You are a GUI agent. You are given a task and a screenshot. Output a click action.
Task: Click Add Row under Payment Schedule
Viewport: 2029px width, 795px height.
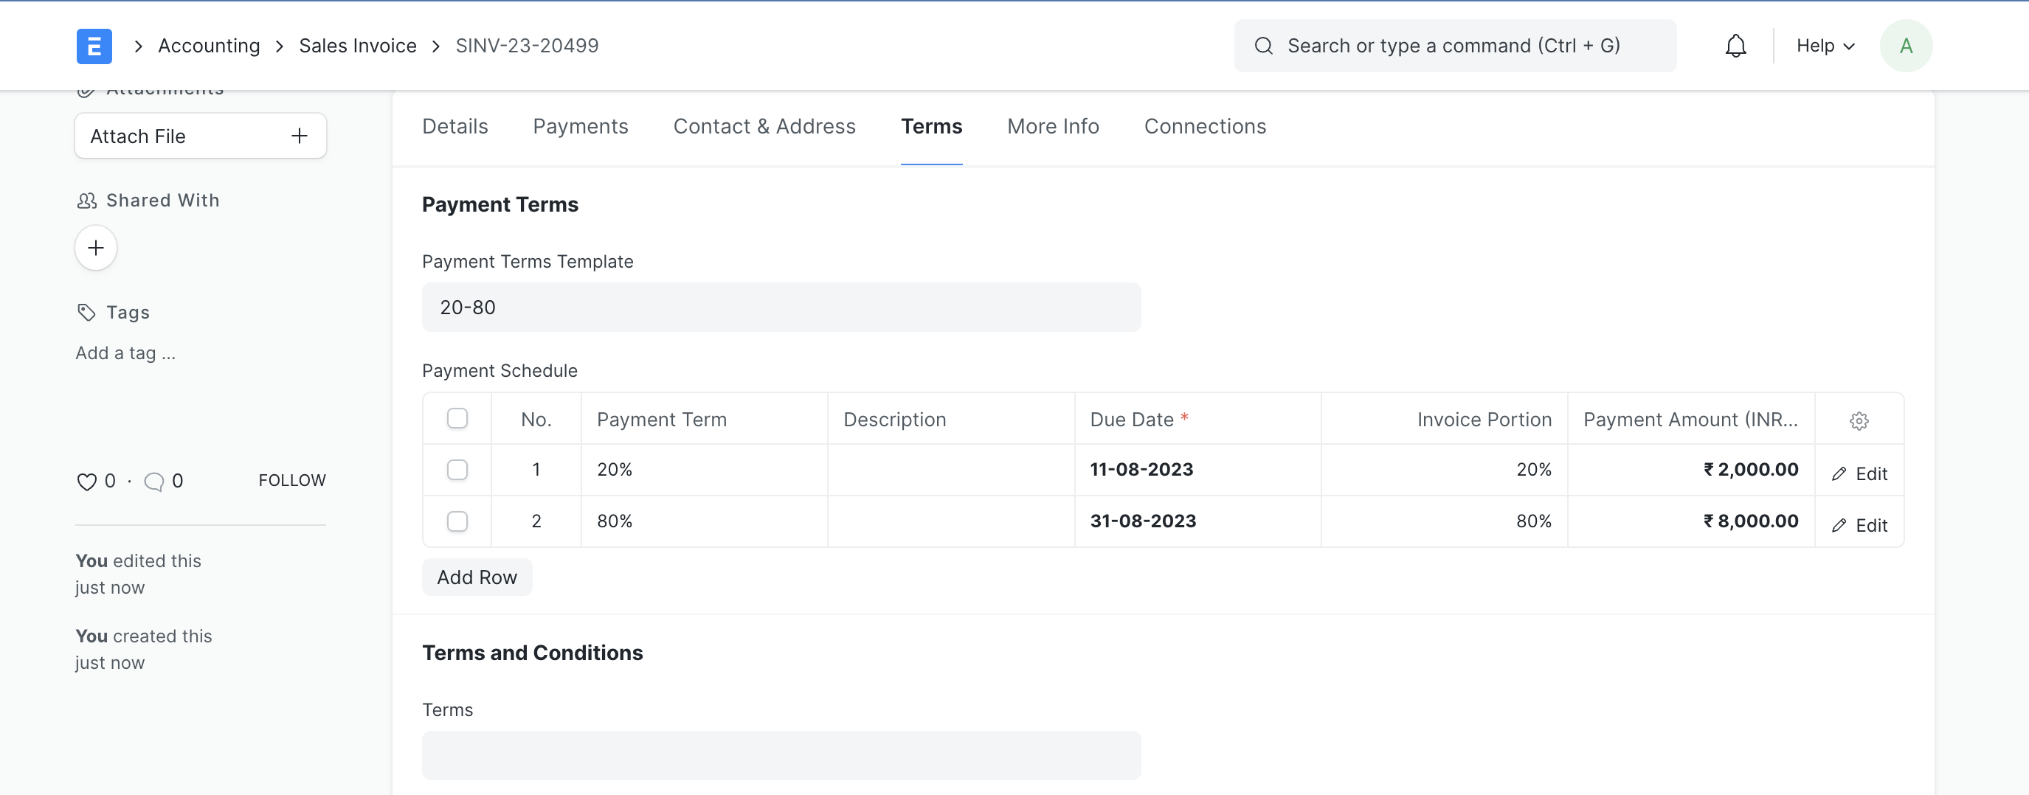tap(477, 577)
